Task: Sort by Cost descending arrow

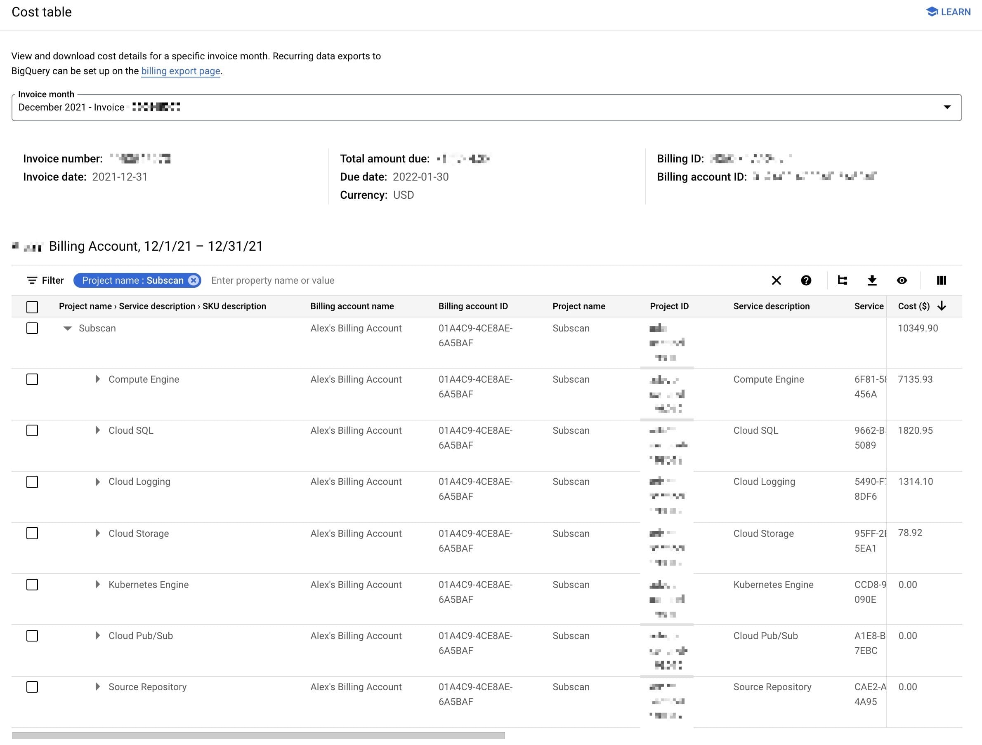Action: (942, 307)
